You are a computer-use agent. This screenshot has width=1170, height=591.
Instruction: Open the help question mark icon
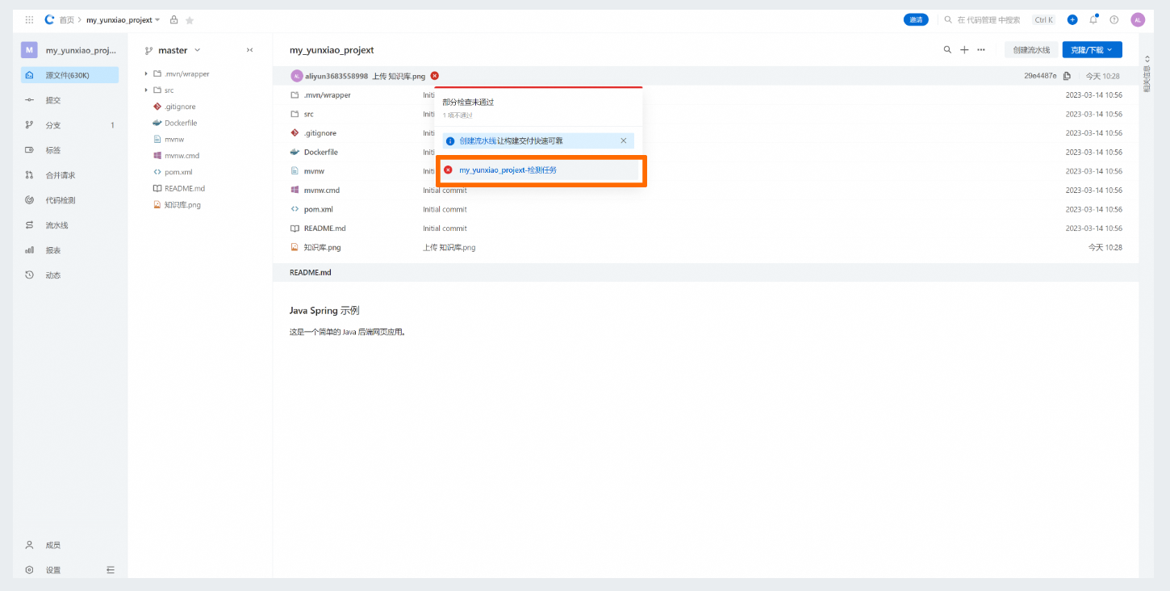tap(1114, 19)
